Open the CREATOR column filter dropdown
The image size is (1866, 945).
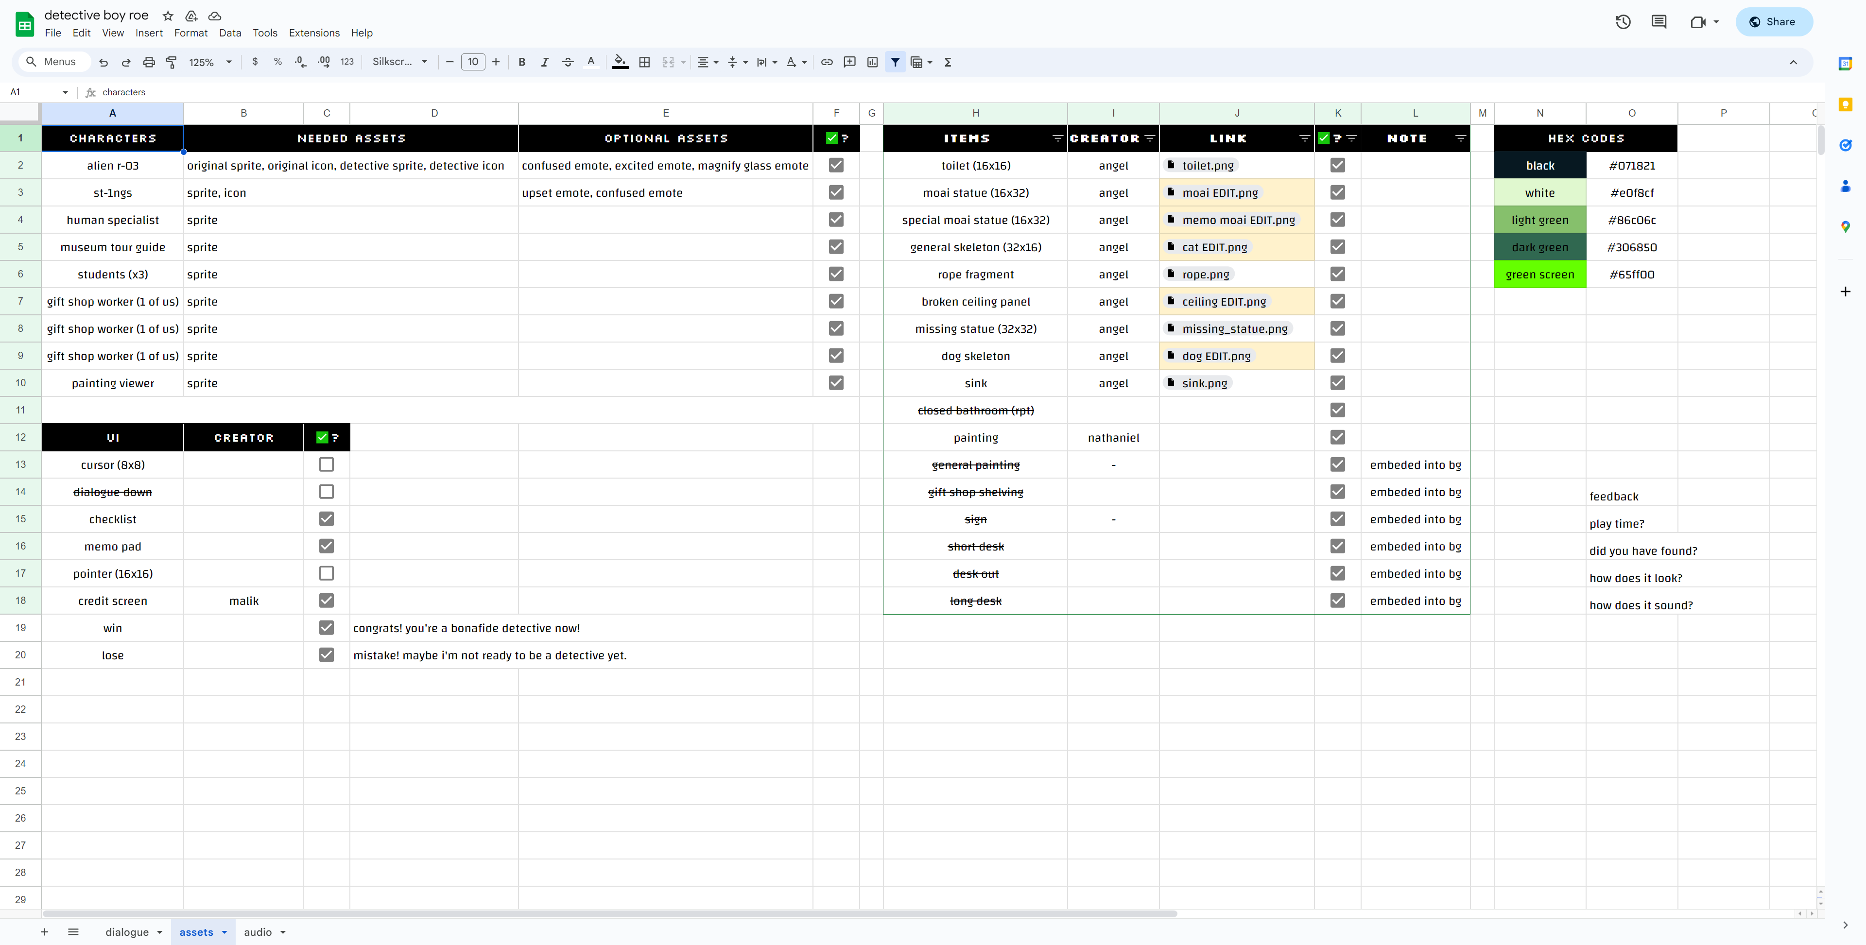(1150, 138)
